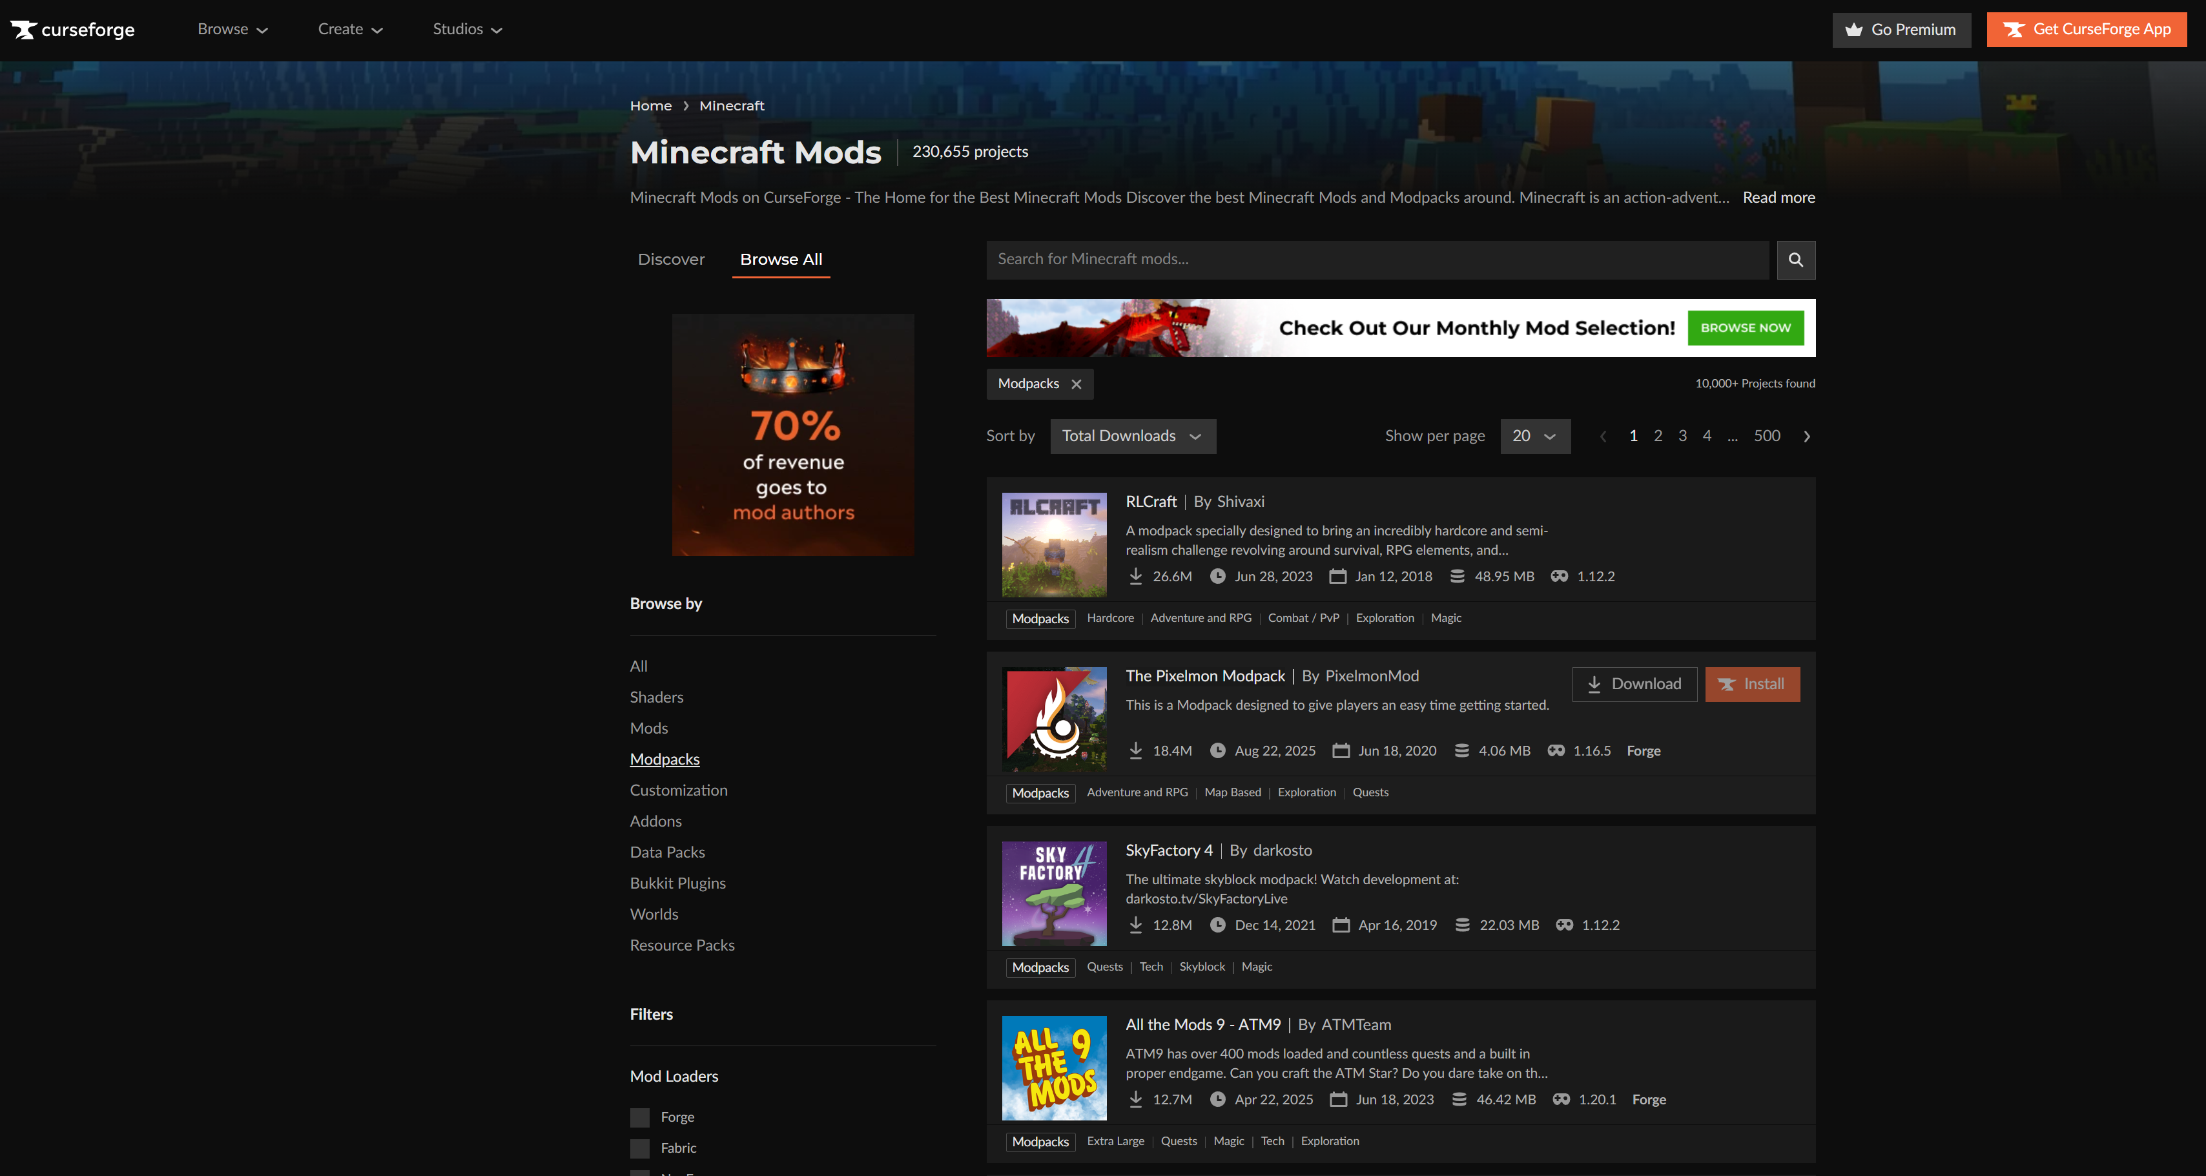This screenshot has height=1176, width=2206.
Task: Click the search magnifier button
Action: pos(1796,260)
